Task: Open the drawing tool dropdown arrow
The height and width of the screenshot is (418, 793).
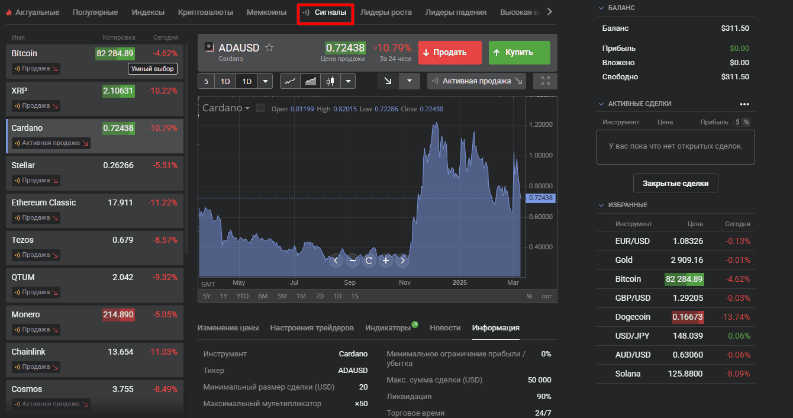Action: click(410, 81)
